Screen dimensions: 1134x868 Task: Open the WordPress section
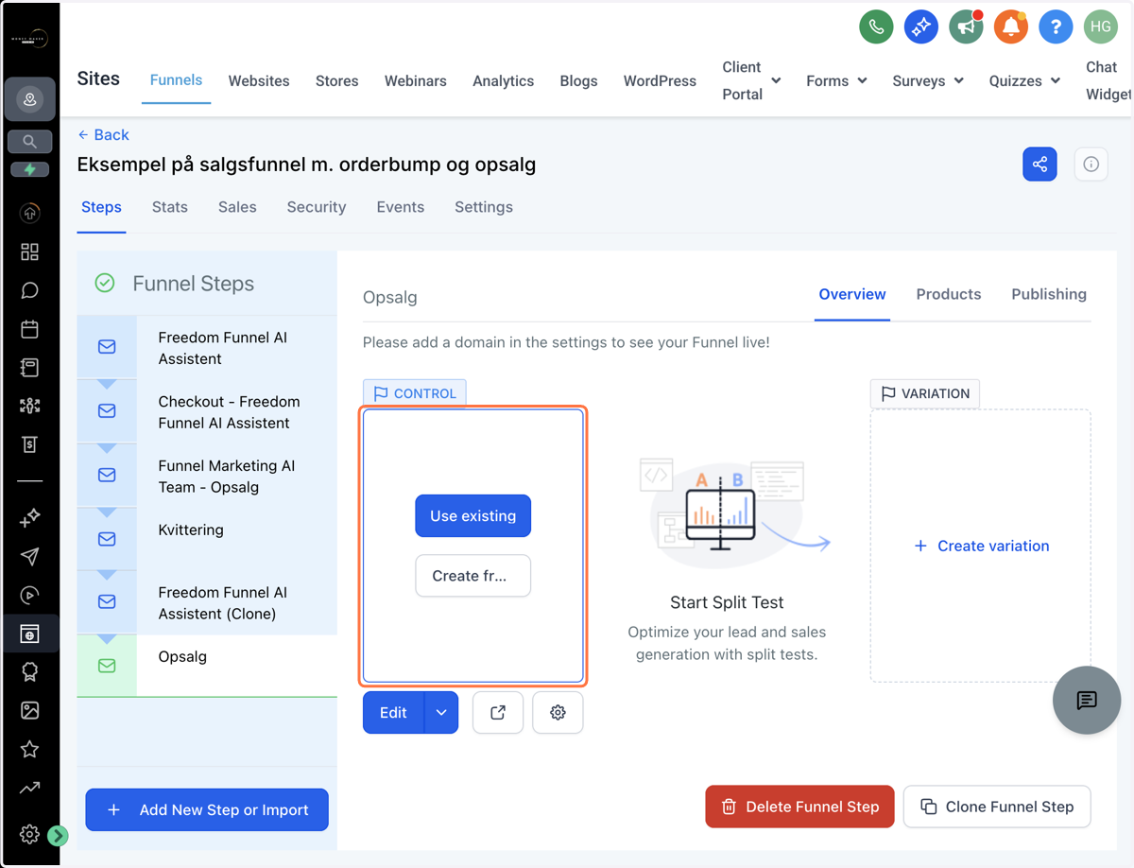coord(660,80)
